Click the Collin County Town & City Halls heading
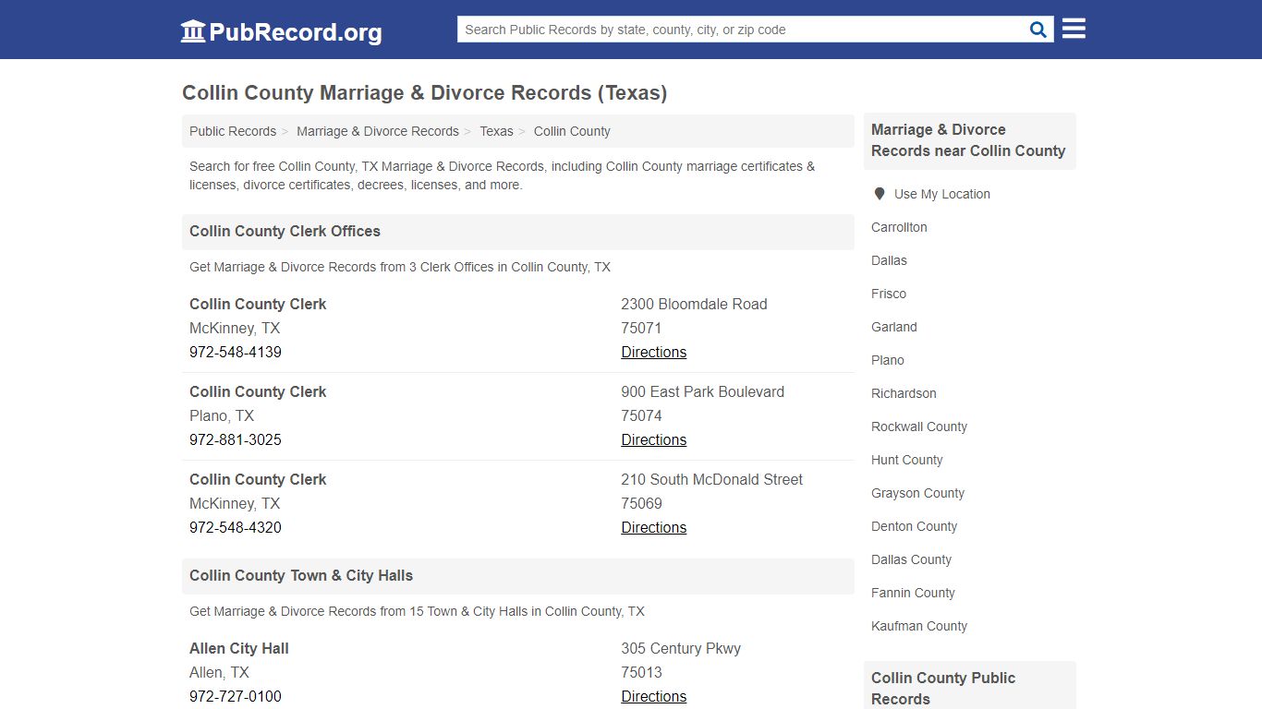The height and width of the screenshot is (709, 1262). [x=301, y=575]
